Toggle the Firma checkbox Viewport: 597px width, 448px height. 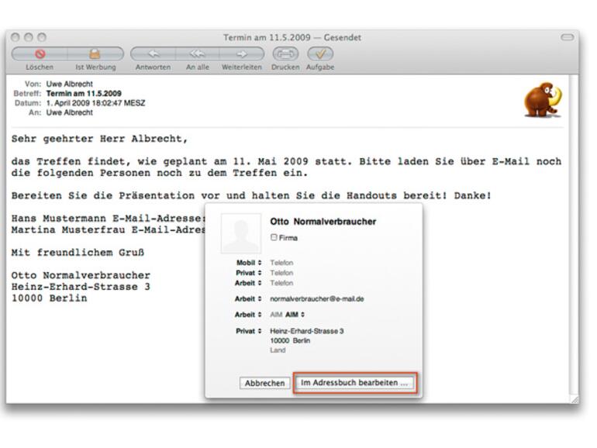[274, 237]
